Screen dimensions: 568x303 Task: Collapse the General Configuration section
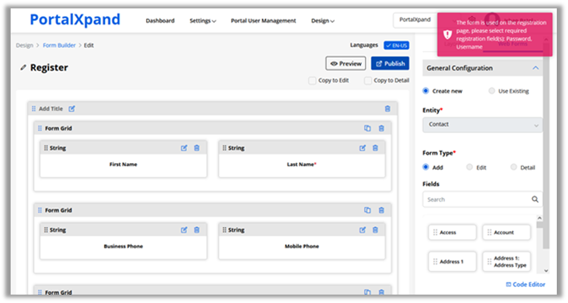(536, 68)
